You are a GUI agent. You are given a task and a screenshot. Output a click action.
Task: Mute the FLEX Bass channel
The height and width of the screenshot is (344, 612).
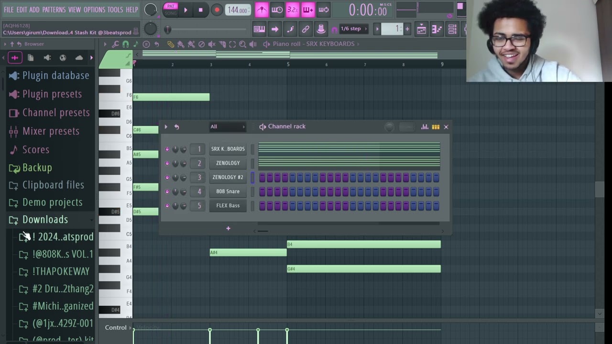point(167,206)
